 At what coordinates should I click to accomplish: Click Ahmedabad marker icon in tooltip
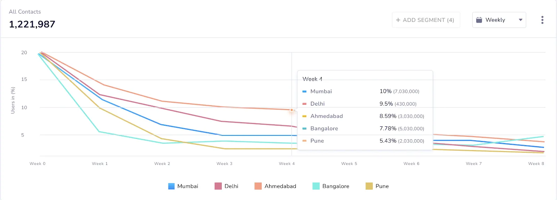pos(305,116)
